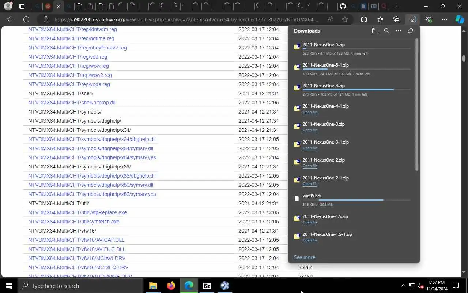This screenshot has width=468, height=293.
Task: Open link reg/obeyforcev2.reg
Action: coord(78,48)
